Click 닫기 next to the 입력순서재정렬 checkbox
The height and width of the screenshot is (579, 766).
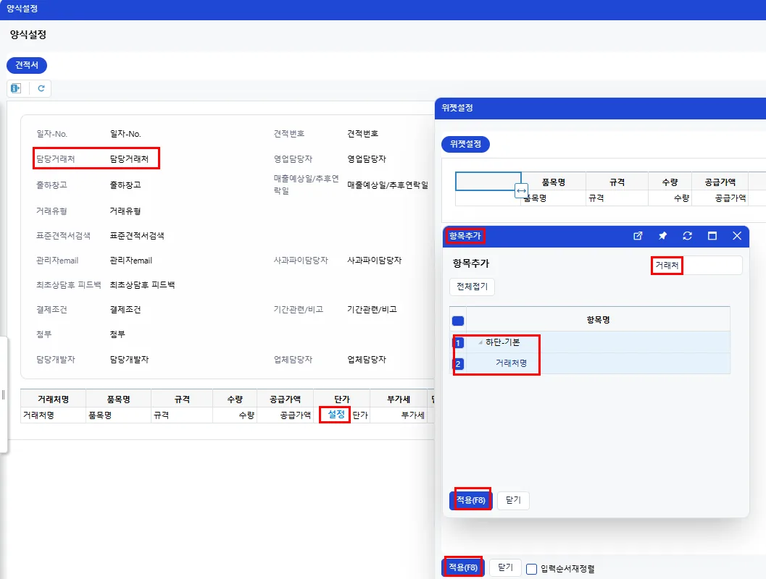pos(505,567)
